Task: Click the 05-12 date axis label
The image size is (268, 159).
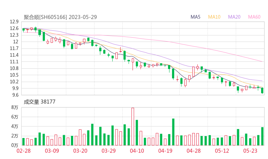Action: click(222, 151)
